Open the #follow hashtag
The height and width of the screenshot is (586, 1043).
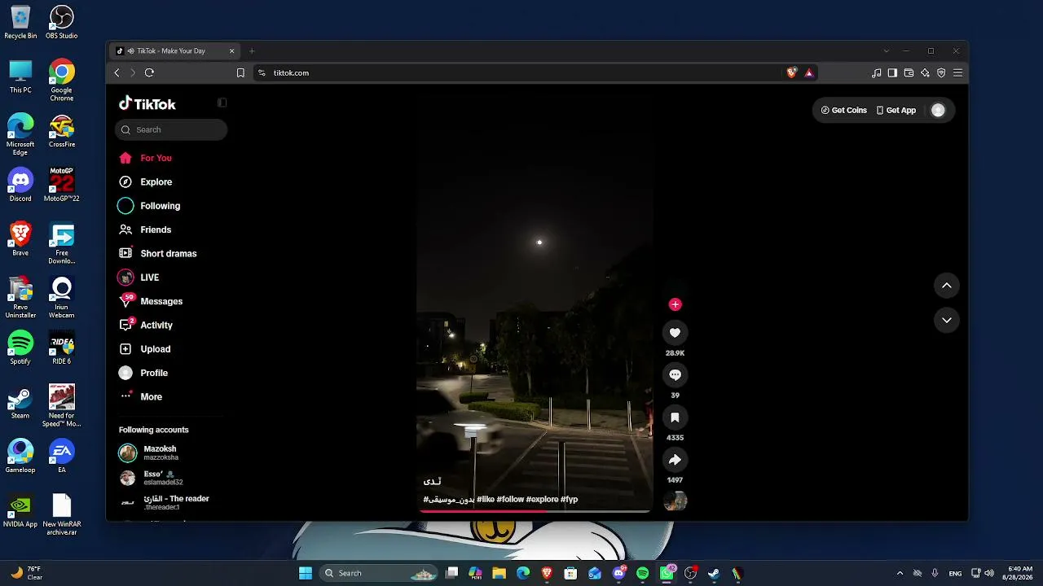(510, 499)
